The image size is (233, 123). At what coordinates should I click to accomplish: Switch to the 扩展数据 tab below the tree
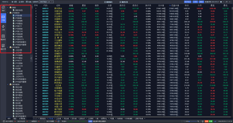[x=22, y=118]
